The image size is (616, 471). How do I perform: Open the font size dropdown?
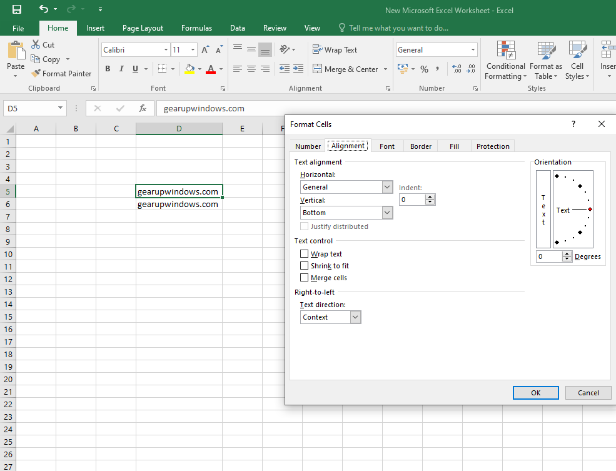click(x=193, y=50)
